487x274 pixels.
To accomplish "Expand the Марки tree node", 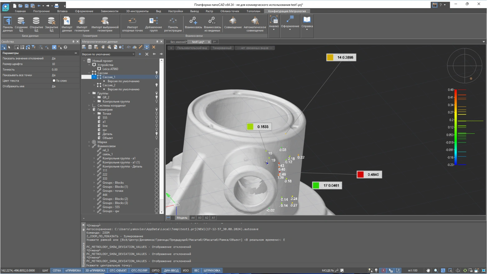I will coord(89,142).
